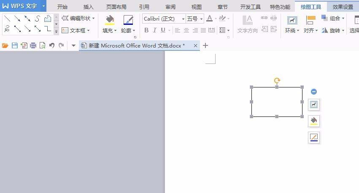Open print preview
The height and width of the screenshot is (193, 359).
coord(42,46)
